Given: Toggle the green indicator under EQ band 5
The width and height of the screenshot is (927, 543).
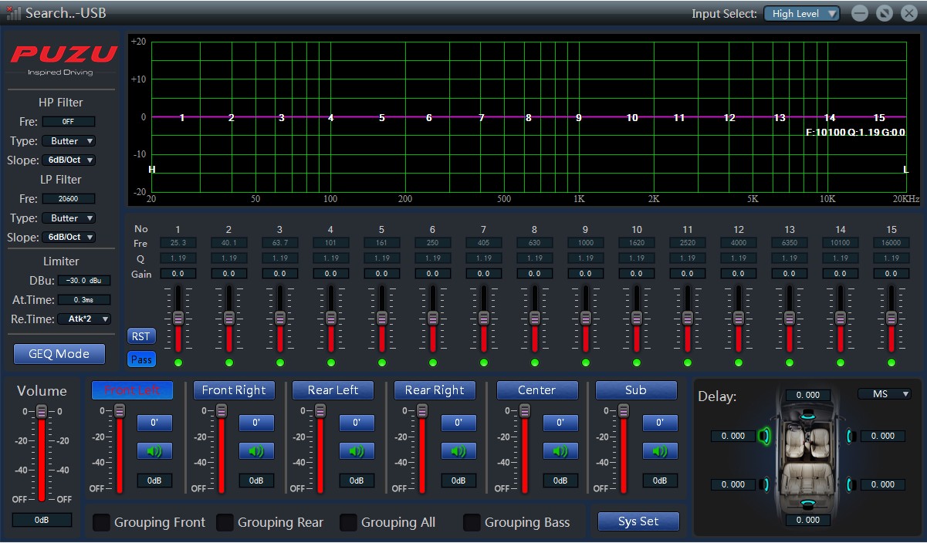Looking at the screenshot, I should [382, 363].
